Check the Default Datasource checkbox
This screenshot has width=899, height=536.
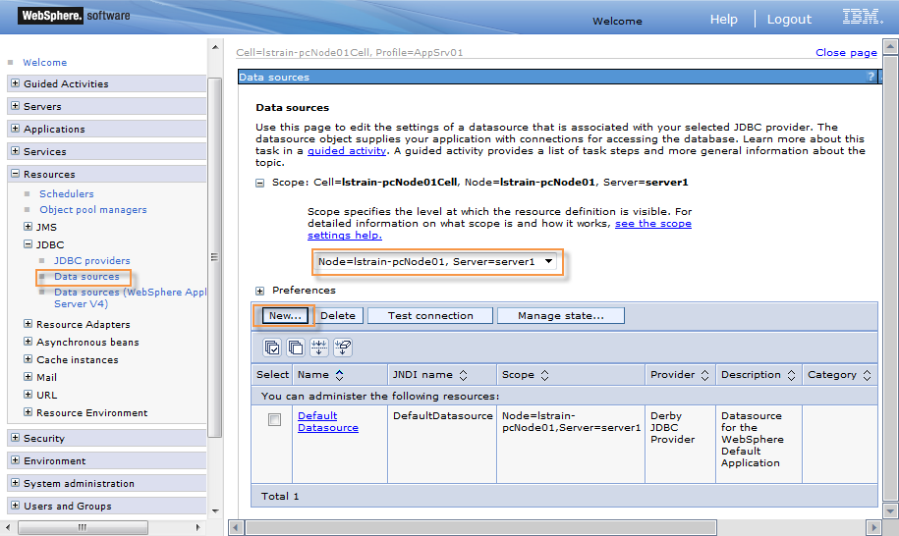[x=275, y=420]
